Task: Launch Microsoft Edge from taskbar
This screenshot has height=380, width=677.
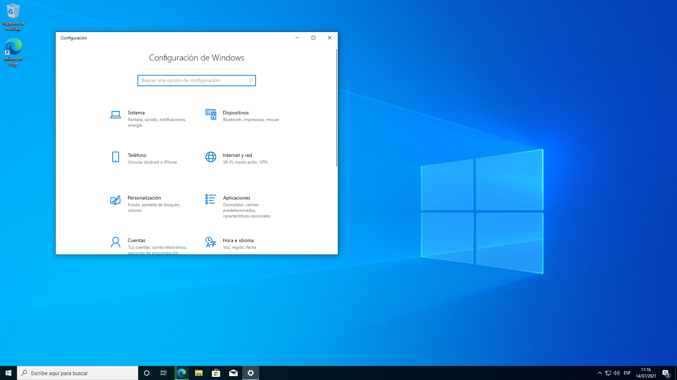Action: pyautogui.click(x=182, y=373)
